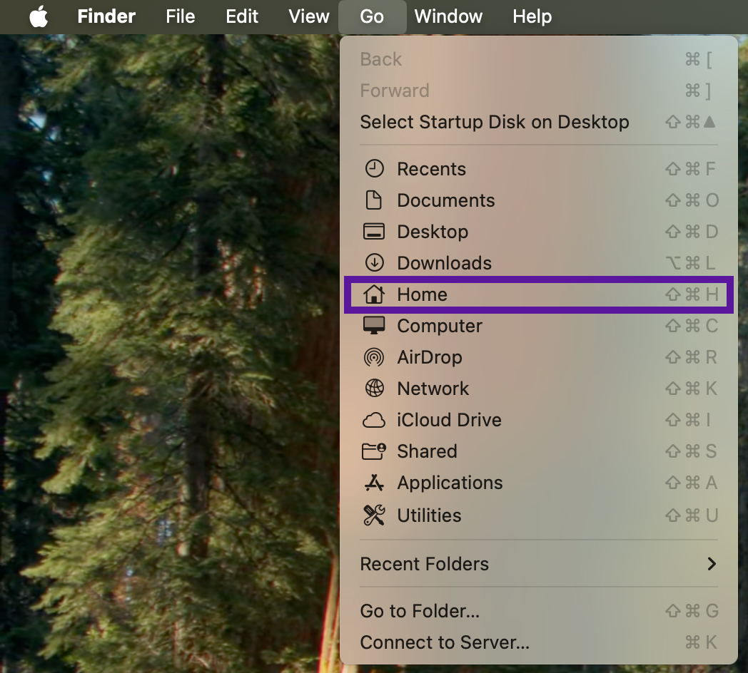Click the Shared folder icon
The height and width of the screenshot is (673, 748).
(374, 451)
